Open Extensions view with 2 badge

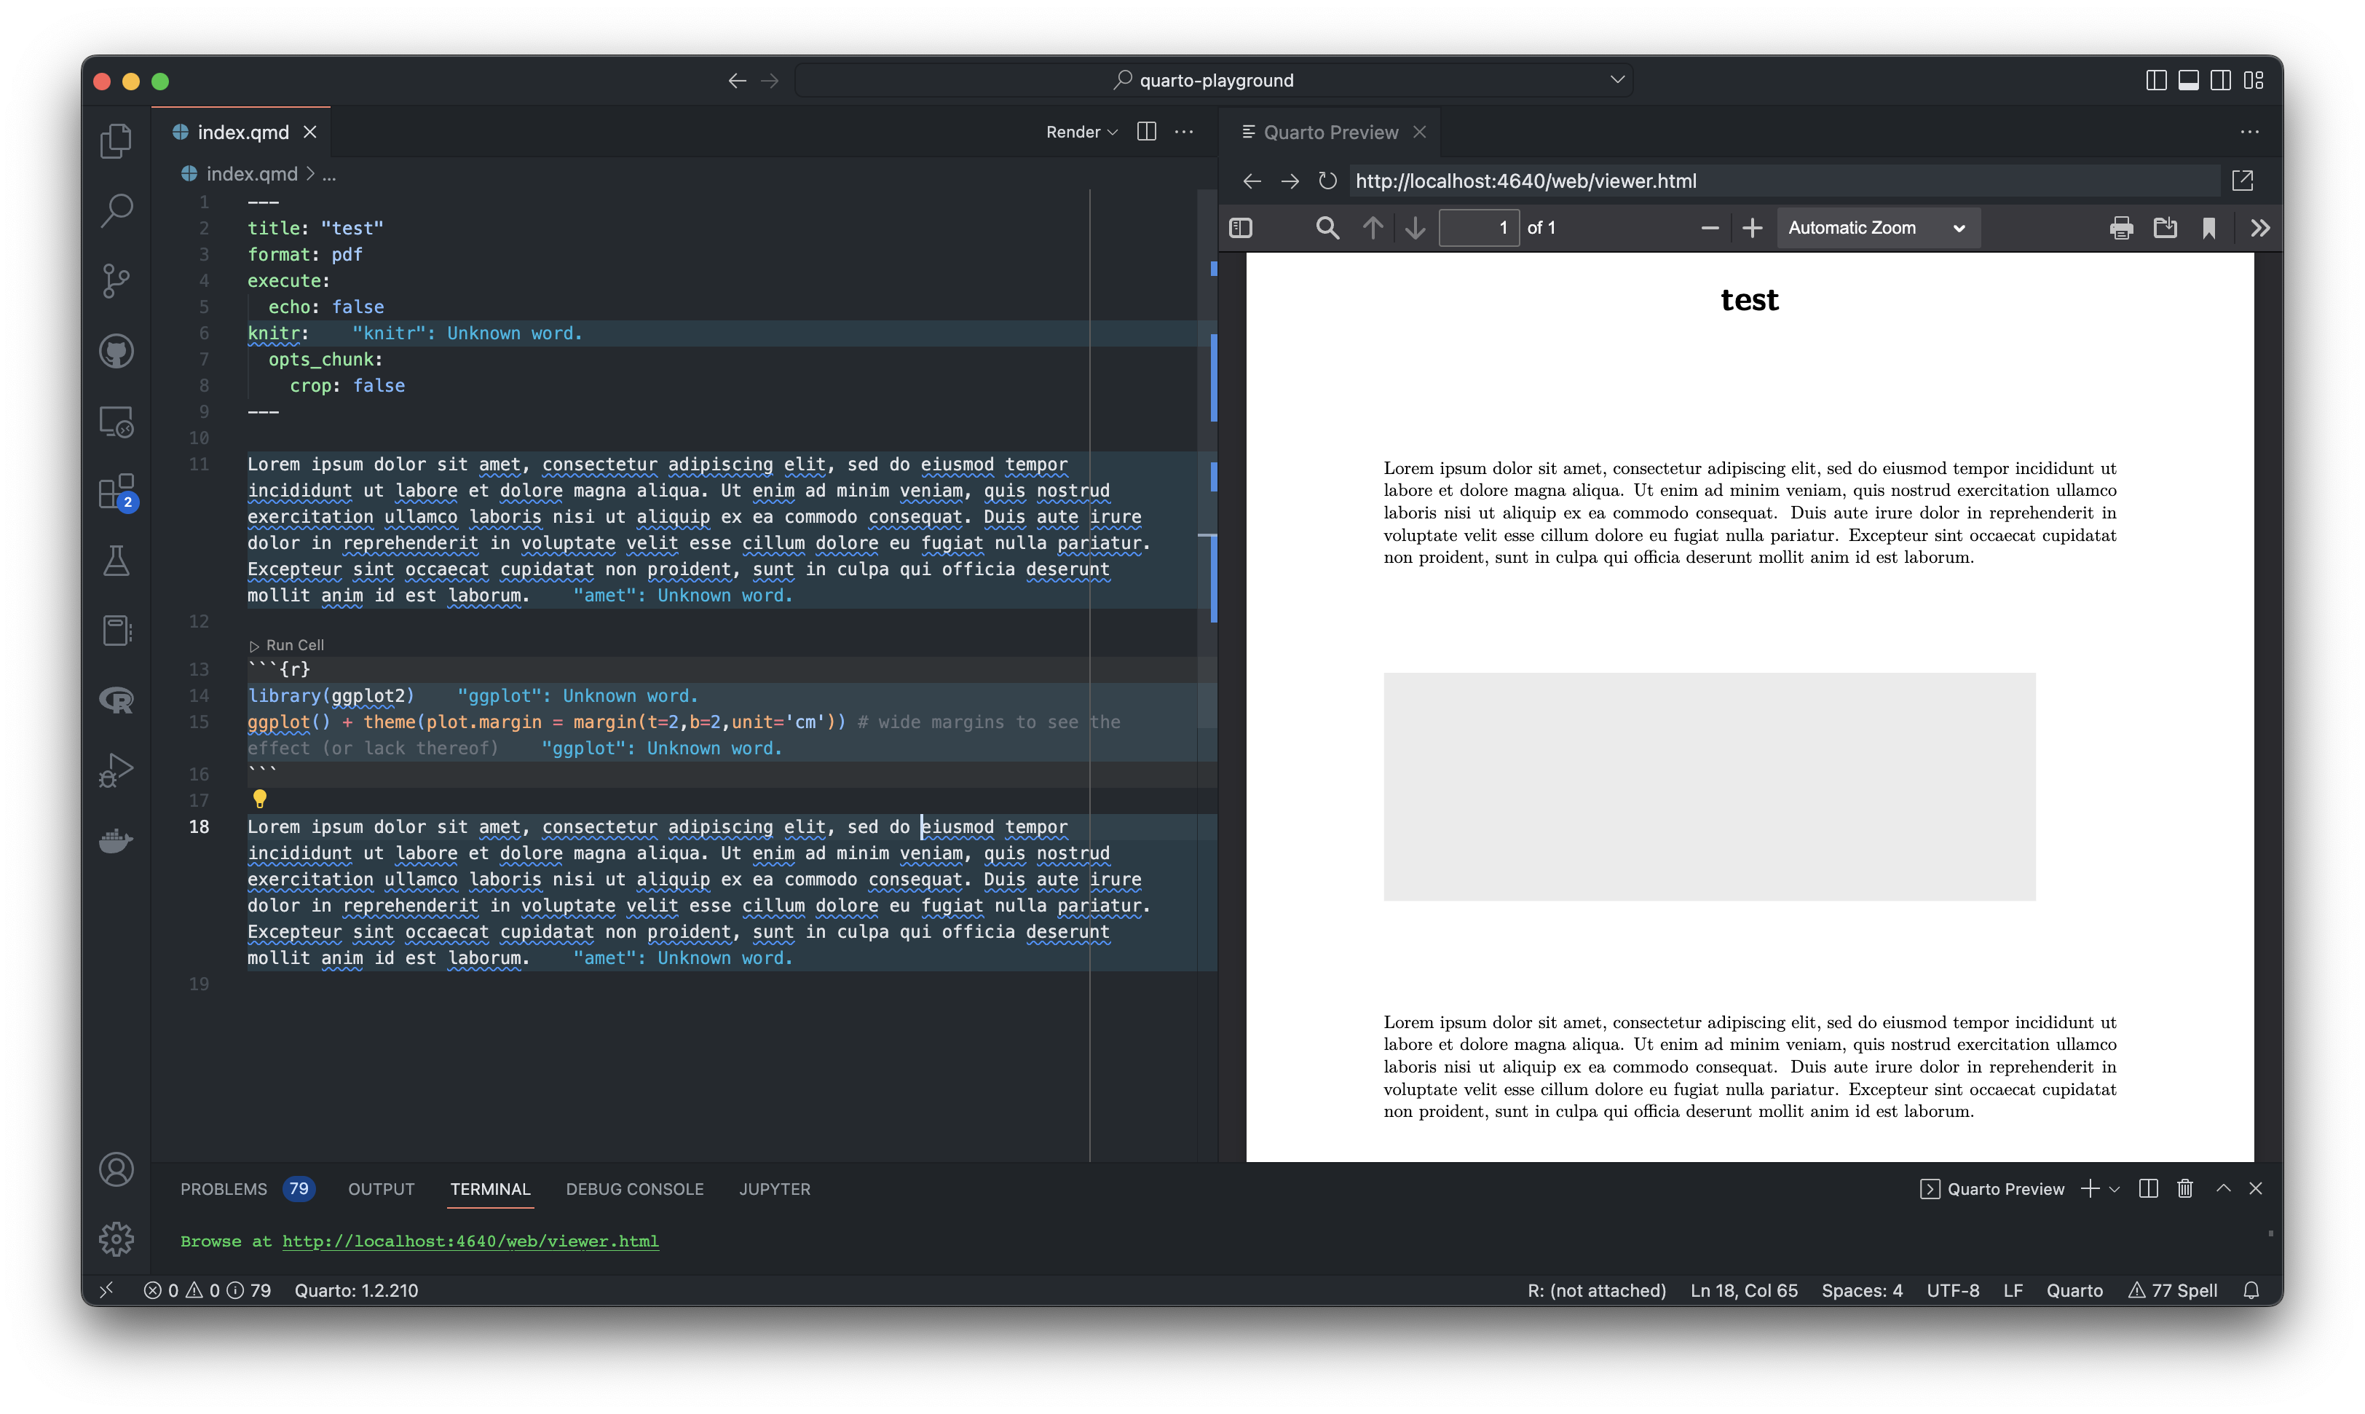click(117, 491)
